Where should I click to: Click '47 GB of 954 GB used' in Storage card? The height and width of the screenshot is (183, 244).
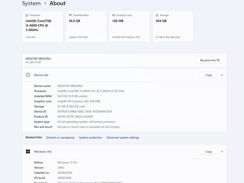click(x=168, y=37)
